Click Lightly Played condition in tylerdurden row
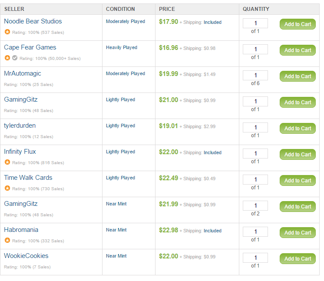Image resolution: width=324 pixels, height=281 pixels. (x=120, y=126)
